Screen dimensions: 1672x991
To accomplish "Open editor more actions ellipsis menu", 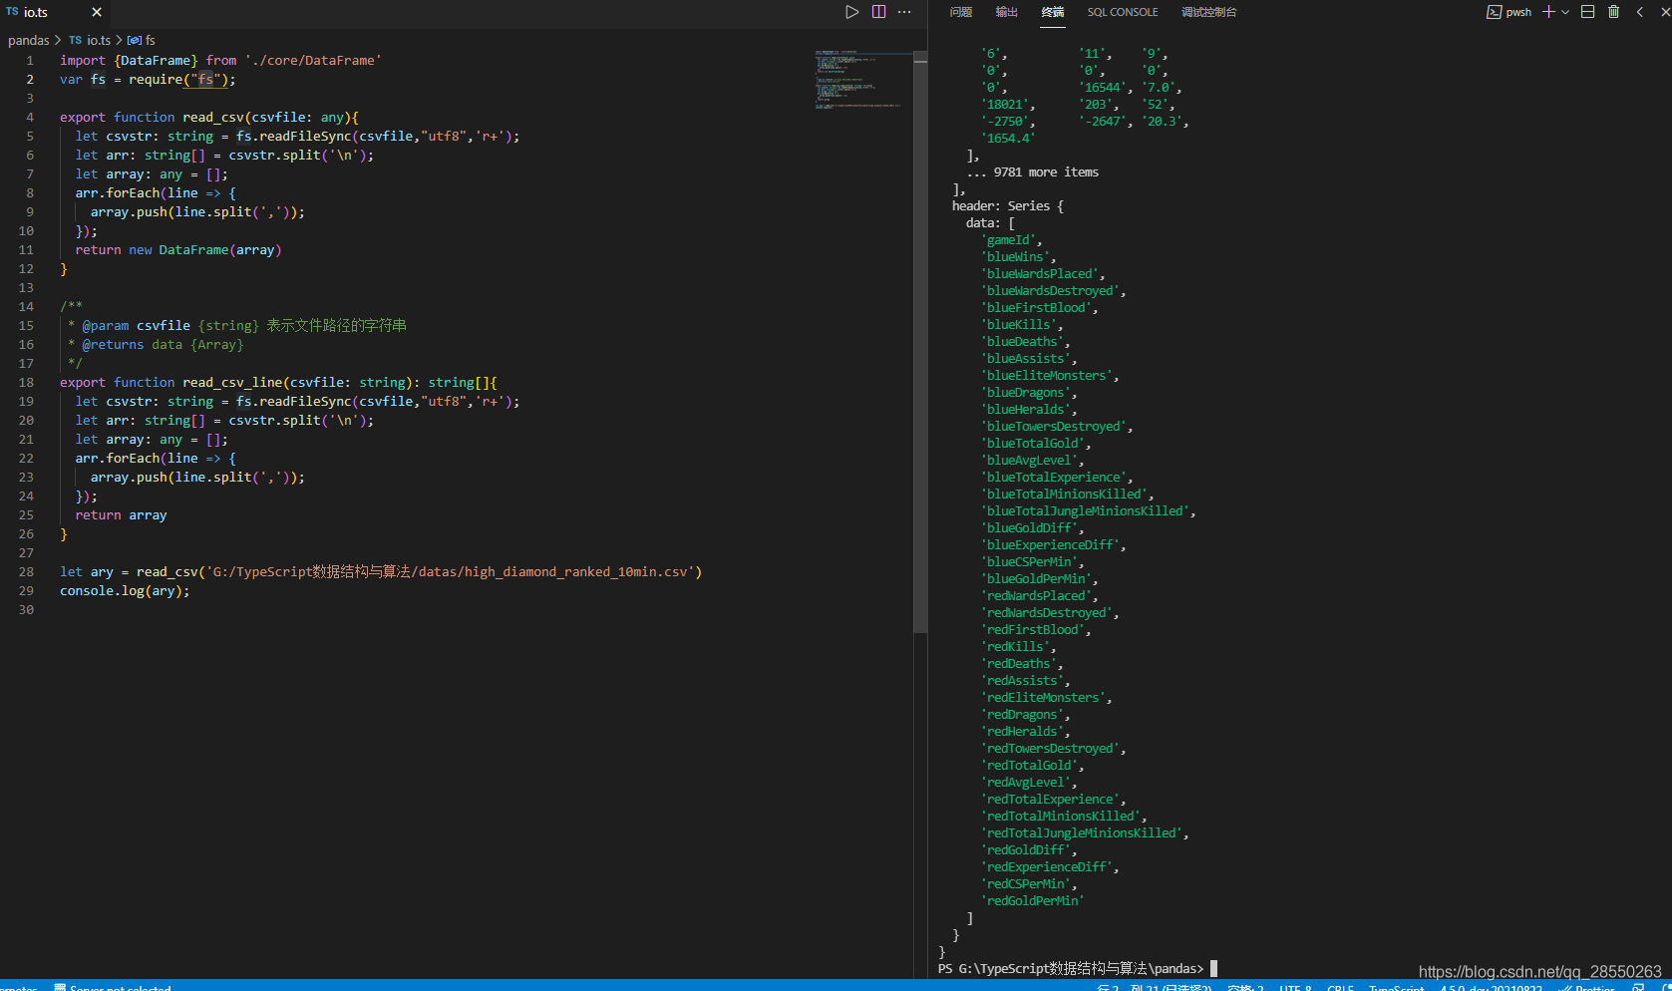I will [904, 12].
